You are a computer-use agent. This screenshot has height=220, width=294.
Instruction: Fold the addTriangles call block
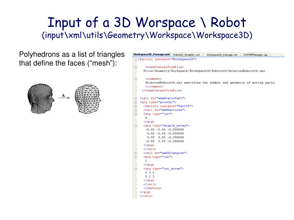136,153
